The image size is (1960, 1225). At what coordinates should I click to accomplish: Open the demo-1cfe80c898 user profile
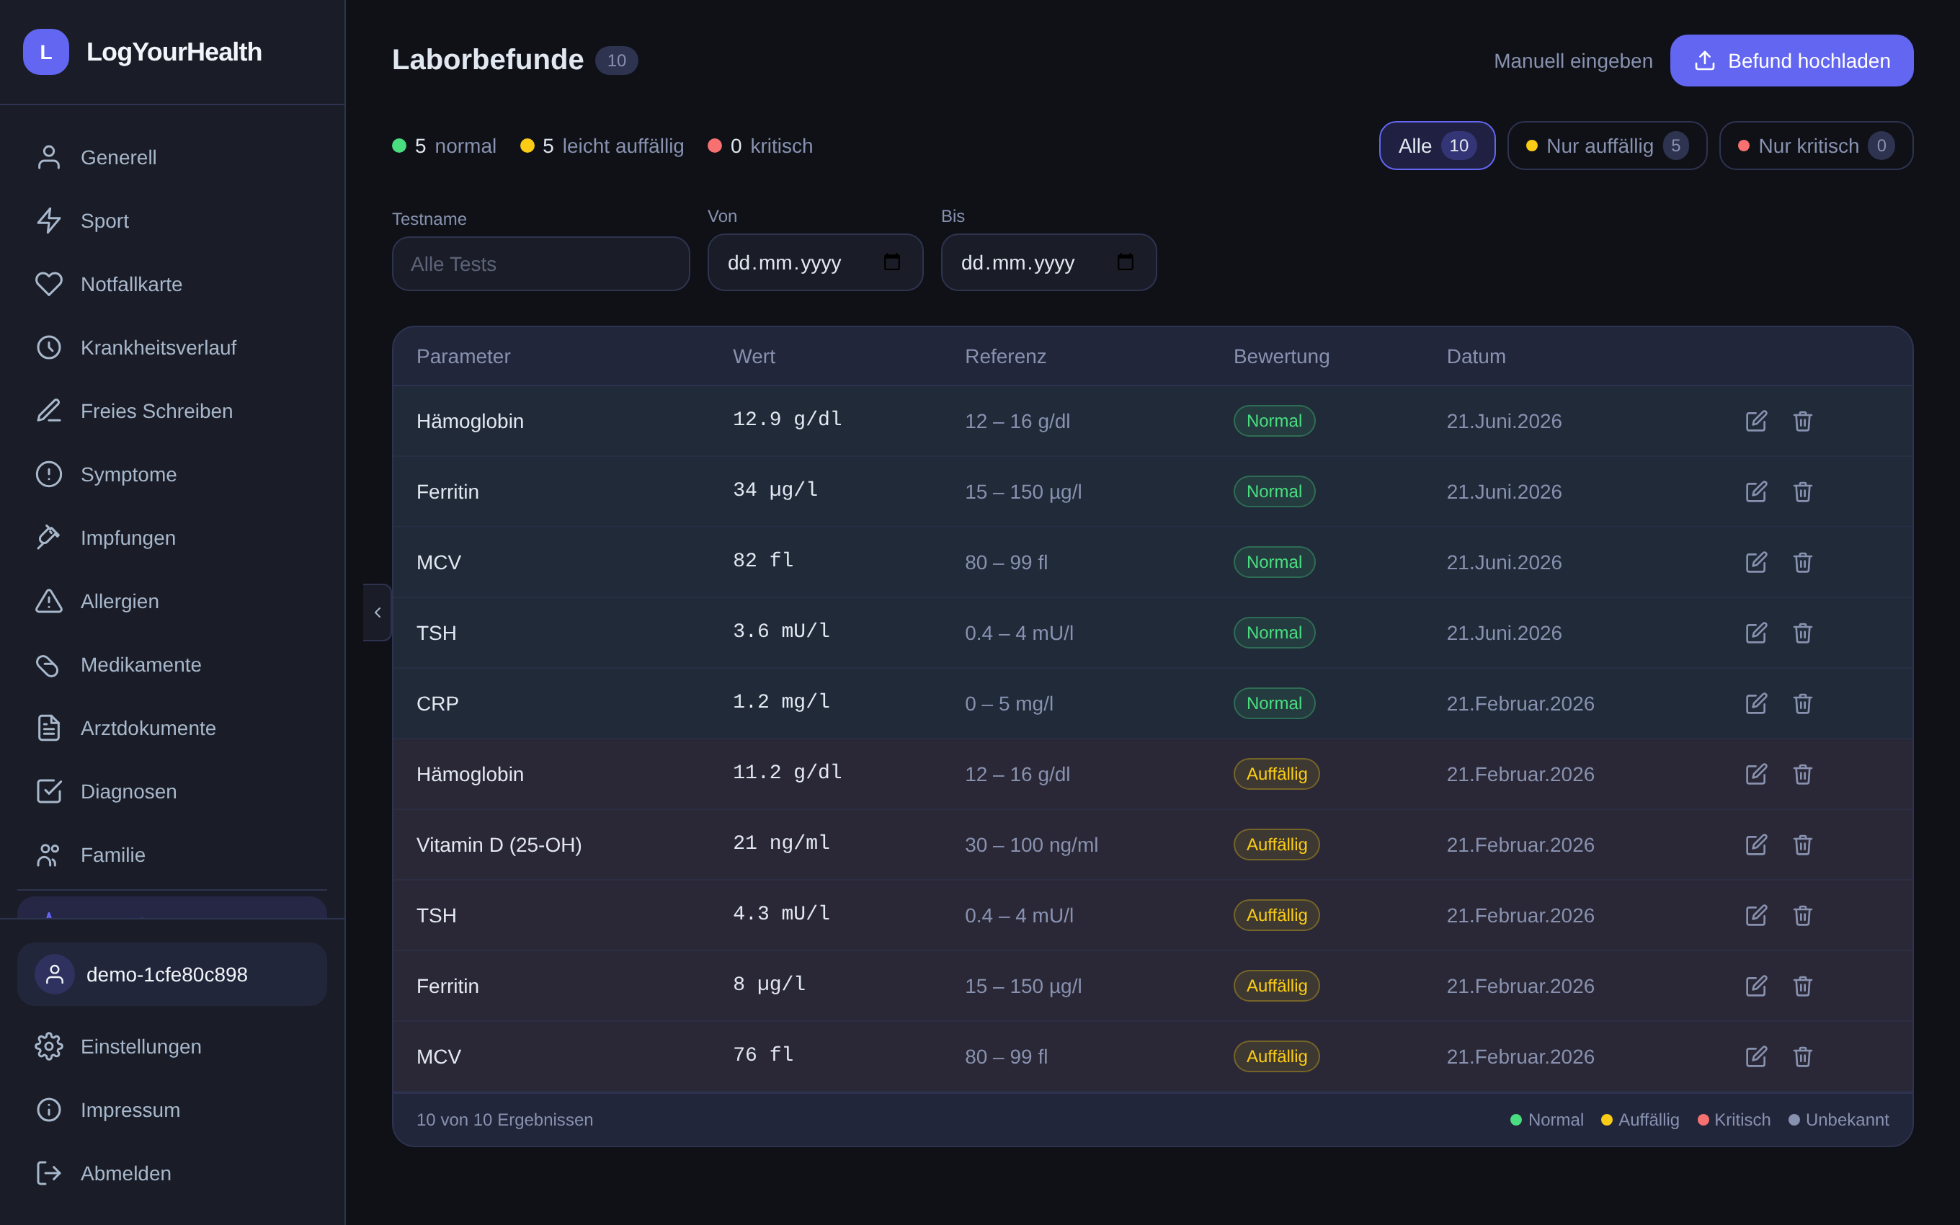172,974
